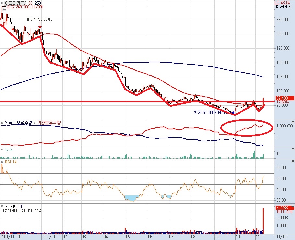Click the 10 month date axis label
Image resolution: width=295 pixels, height=240 pixels.
[x=238, y=237]
